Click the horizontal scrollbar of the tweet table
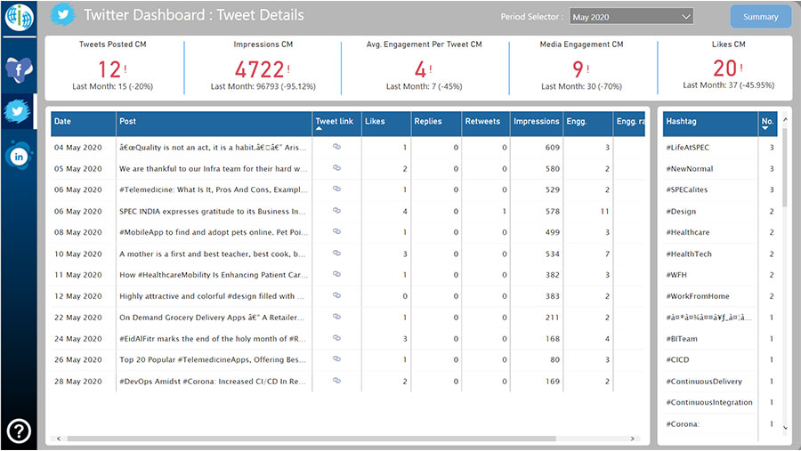 (311, 439)
